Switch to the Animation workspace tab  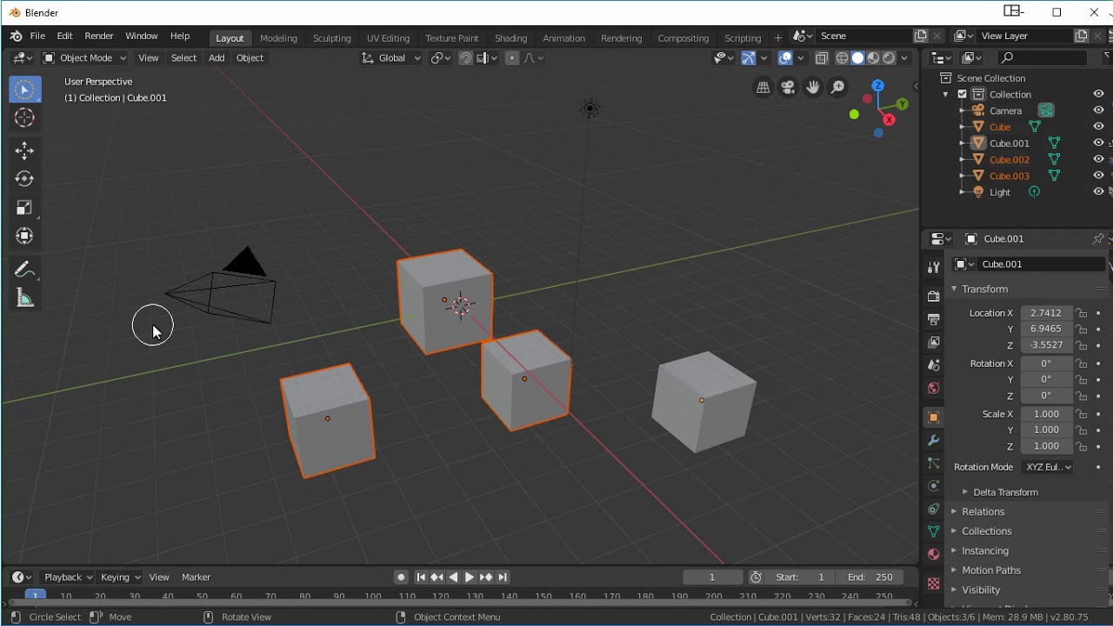coord(563,38)
